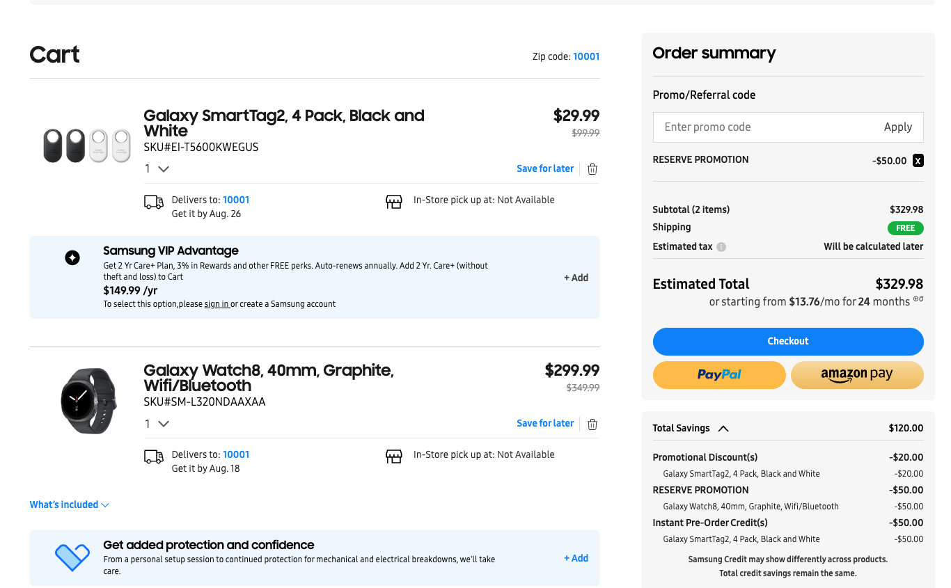Viewport: 951px width, 588px height.
Task: Click the sign in link
Action: (216, 303)
